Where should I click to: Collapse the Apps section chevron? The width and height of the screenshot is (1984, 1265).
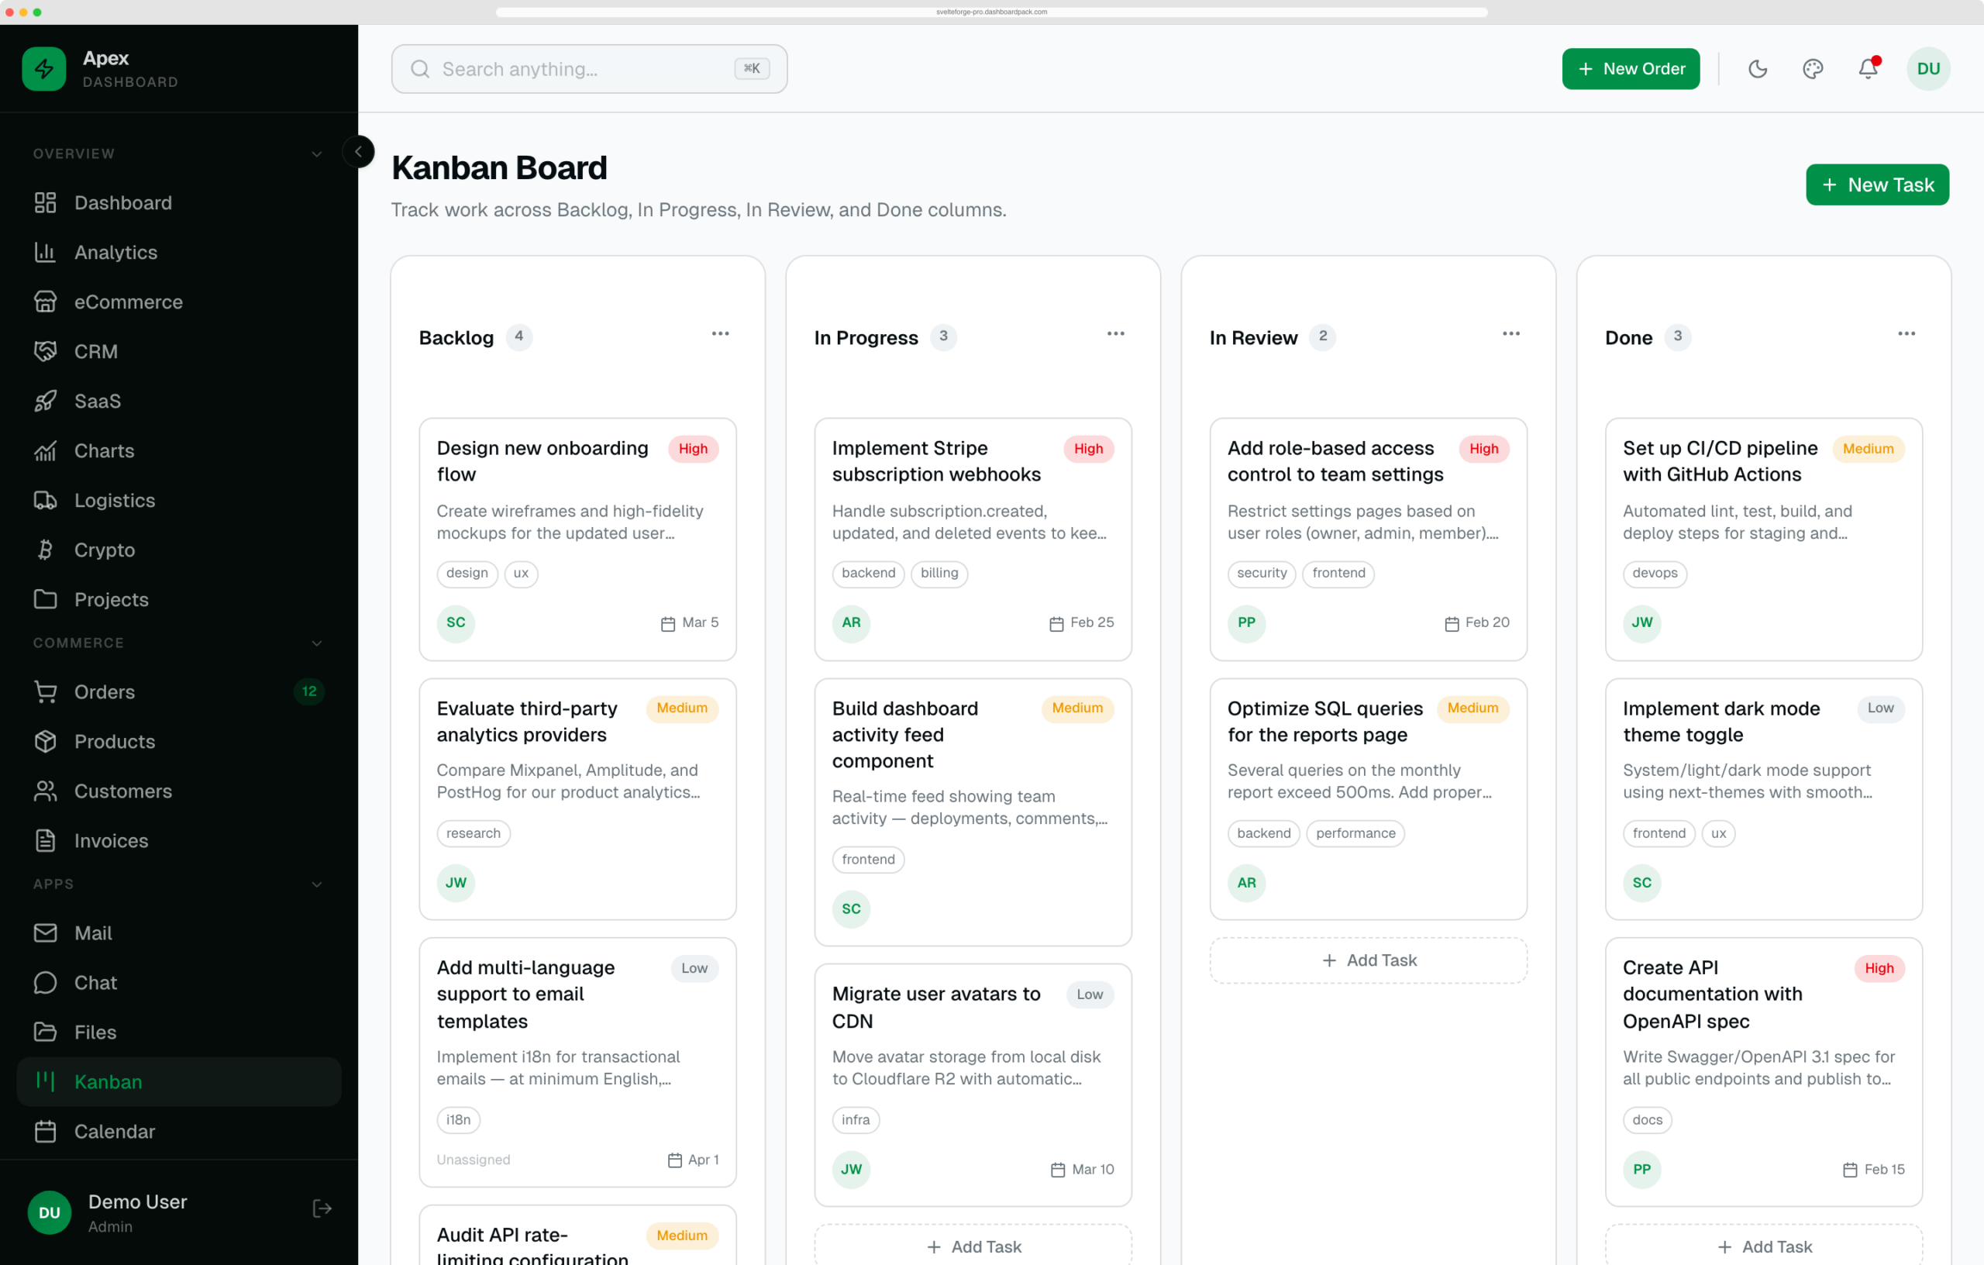click(x=316, y=884)
